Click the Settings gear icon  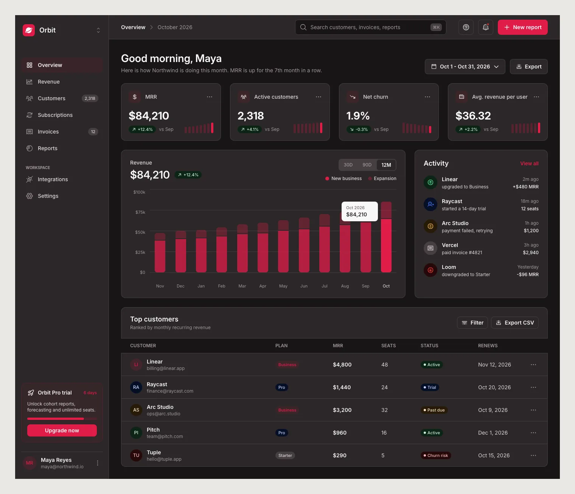point(30,196)
